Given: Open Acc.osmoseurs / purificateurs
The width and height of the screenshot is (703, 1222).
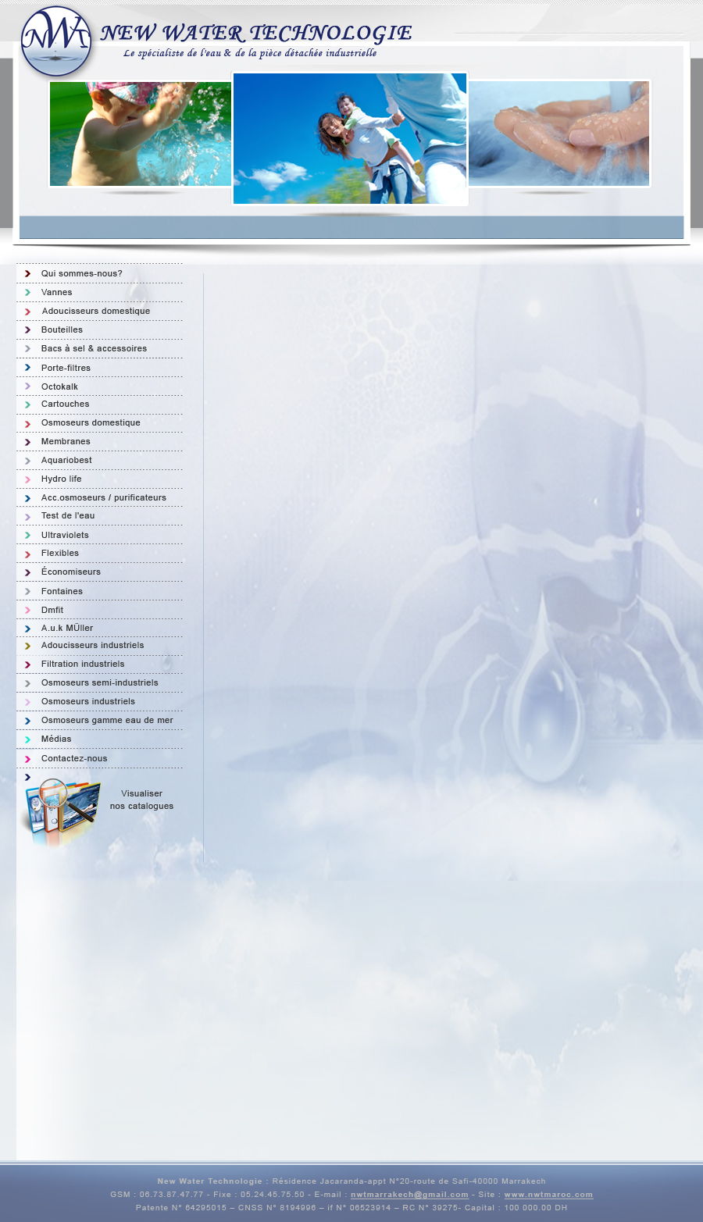Looking at the screenshot, I should tap(104, 498).
